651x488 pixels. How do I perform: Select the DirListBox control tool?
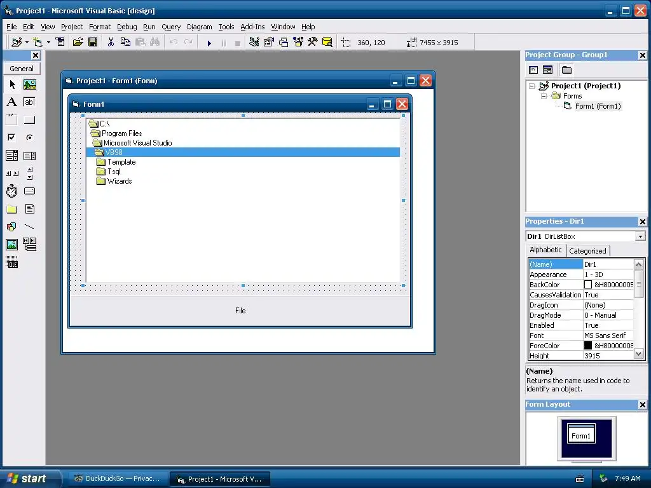coord(12,208)
